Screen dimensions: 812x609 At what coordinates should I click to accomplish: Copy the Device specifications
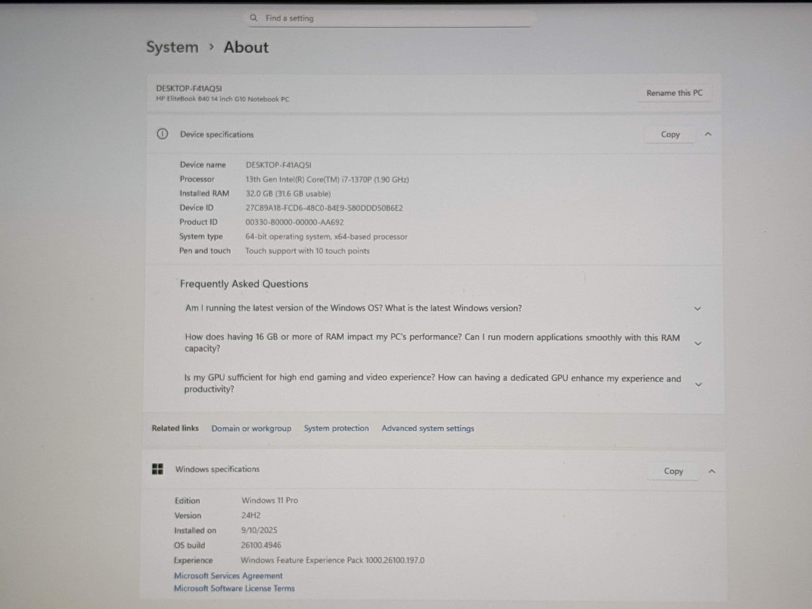670,134
